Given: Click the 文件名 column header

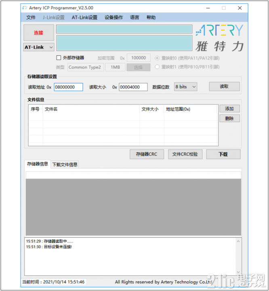Looking at the screenshot, I should click(x=91, y=109).
